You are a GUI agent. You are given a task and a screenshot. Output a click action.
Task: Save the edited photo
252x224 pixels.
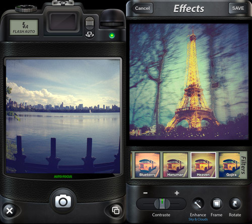pos(238,8)
